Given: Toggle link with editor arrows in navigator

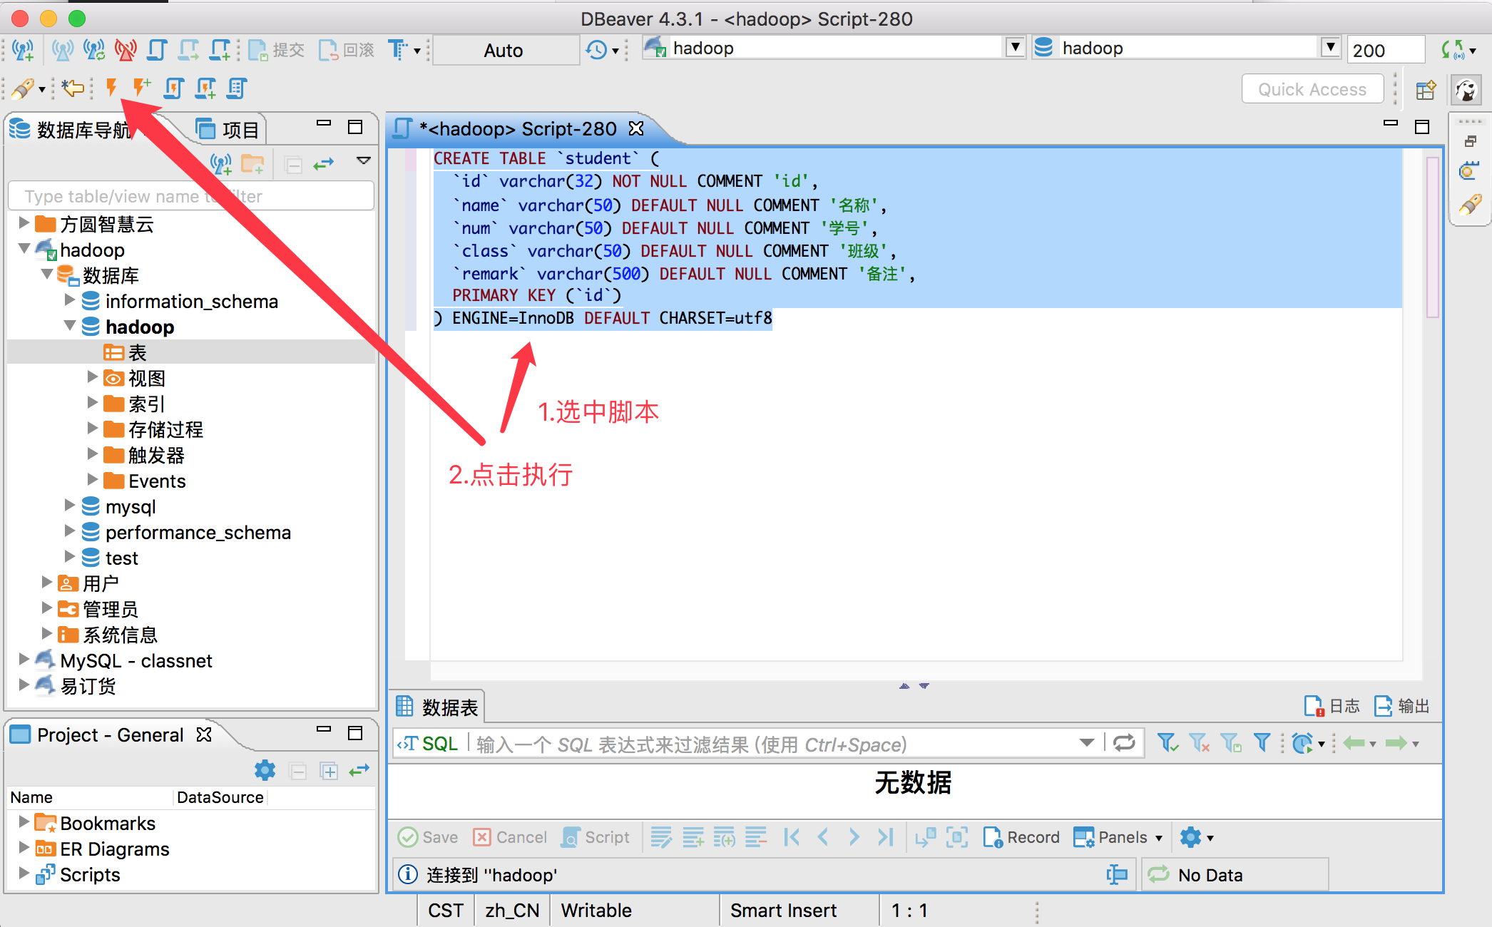Looking at the screenshot, I should click(324, 165).
